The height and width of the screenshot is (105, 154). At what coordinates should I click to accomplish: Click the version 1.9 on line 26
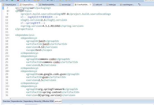click(x=40, y=65)
